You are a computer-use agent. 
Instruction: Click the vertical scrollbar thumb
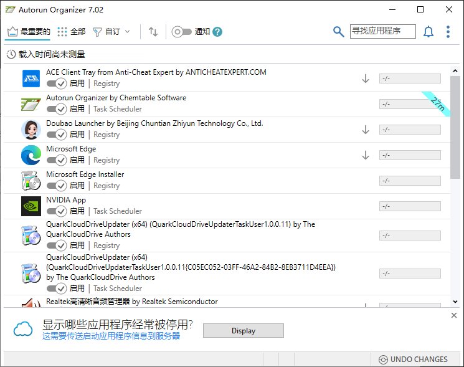[x=455, y=127]
